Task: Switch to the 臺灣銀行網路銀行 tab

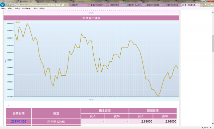Action: tap(97, 5)
